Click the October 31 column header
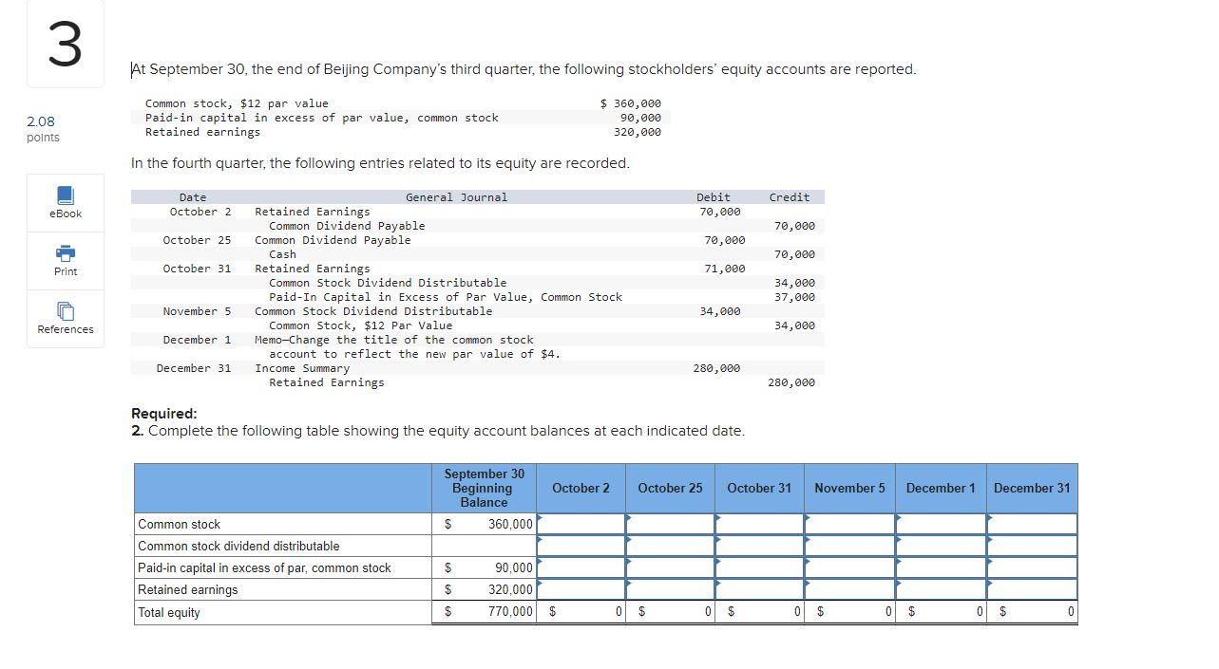Screen dimensions: 1219x669 point(759,488)
